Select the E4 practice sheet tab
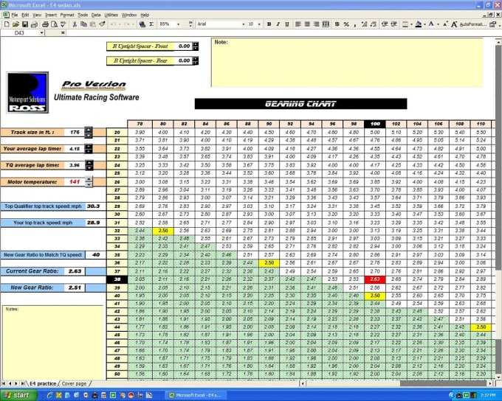Screen dimensions: 502x401 click(43, 383)
